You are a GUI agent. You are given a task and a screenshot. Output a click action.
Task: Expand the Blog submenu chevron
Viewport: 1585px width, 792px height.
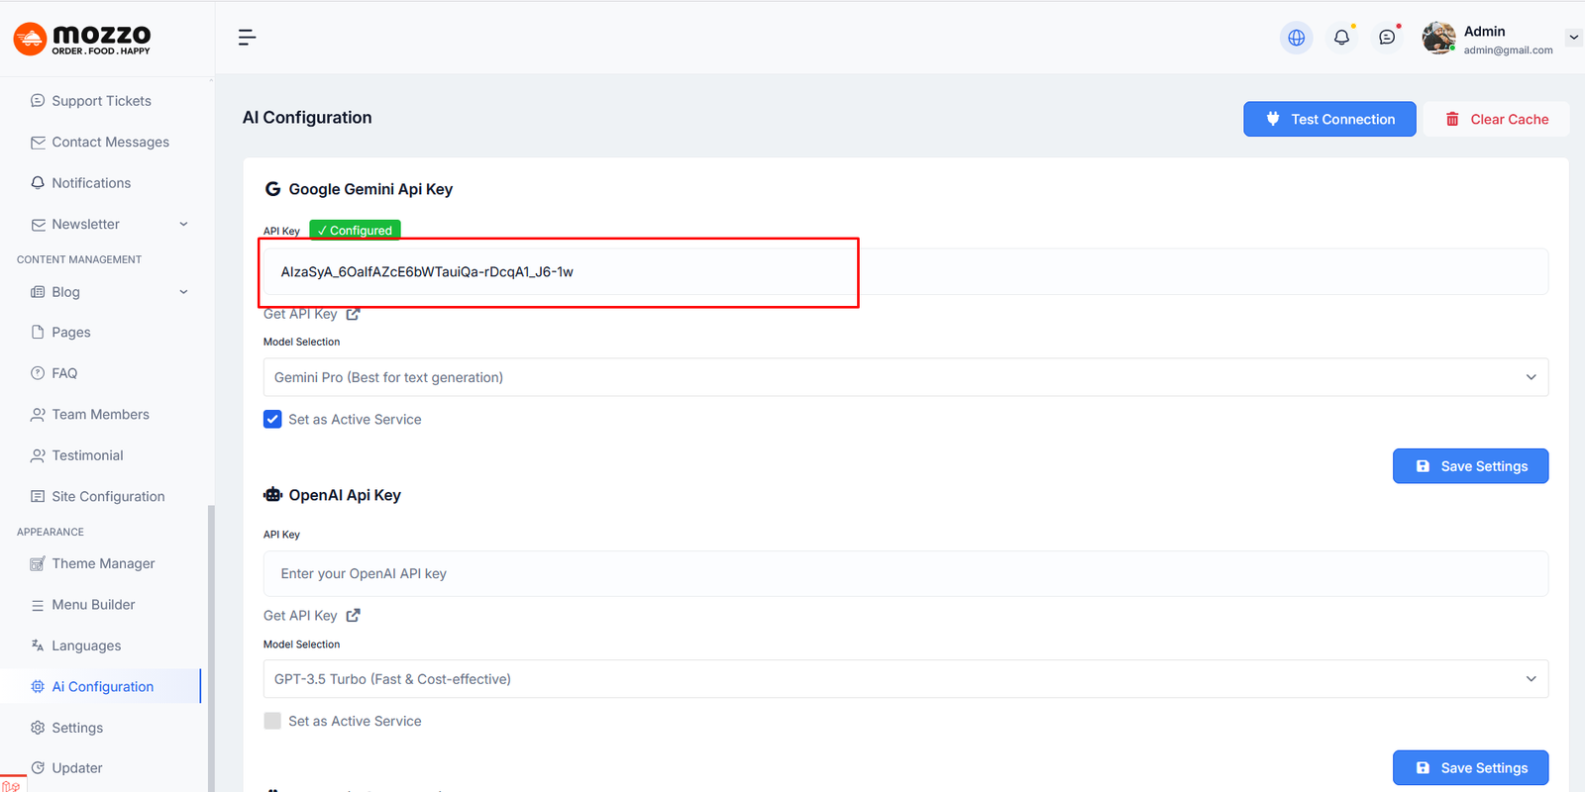point(183,292)
